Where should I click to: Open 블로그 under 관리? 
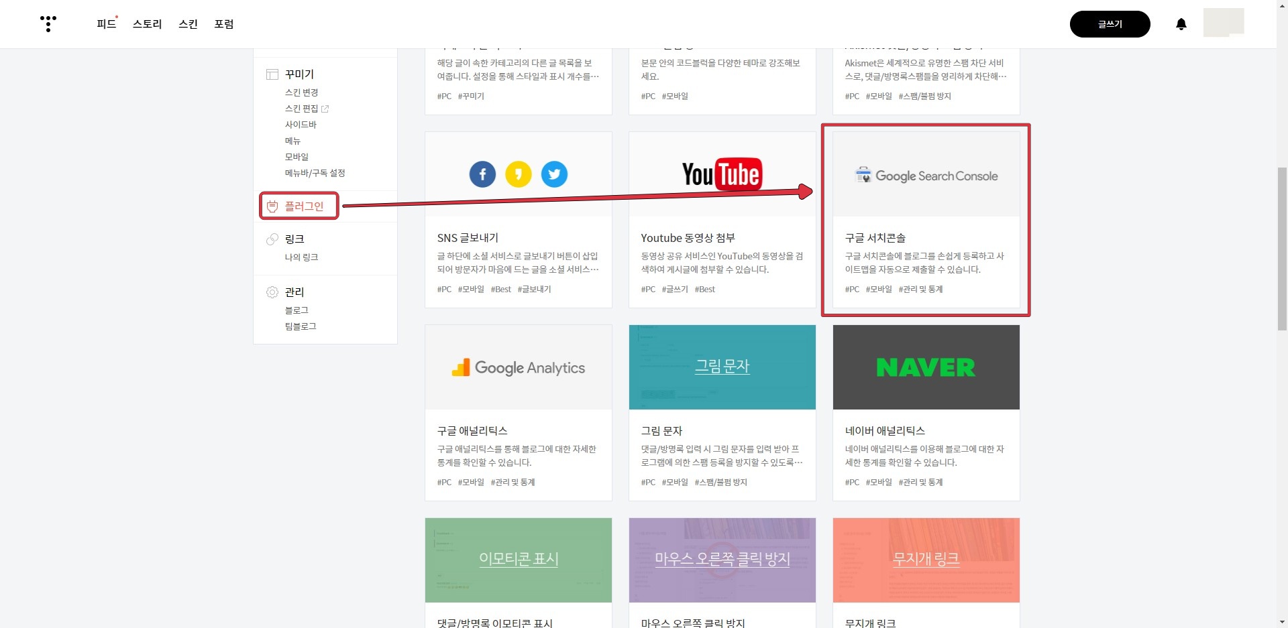(297, 310)
